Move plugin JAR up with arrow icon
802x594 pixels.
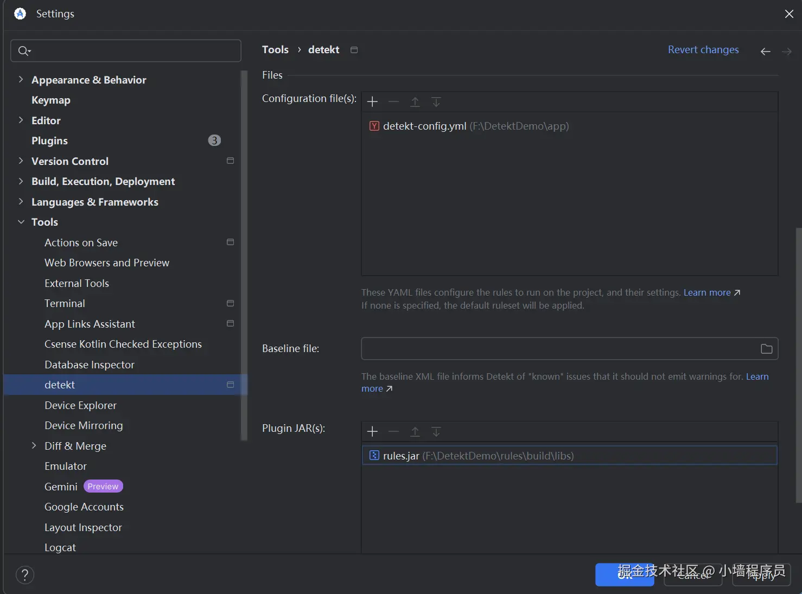415,432
